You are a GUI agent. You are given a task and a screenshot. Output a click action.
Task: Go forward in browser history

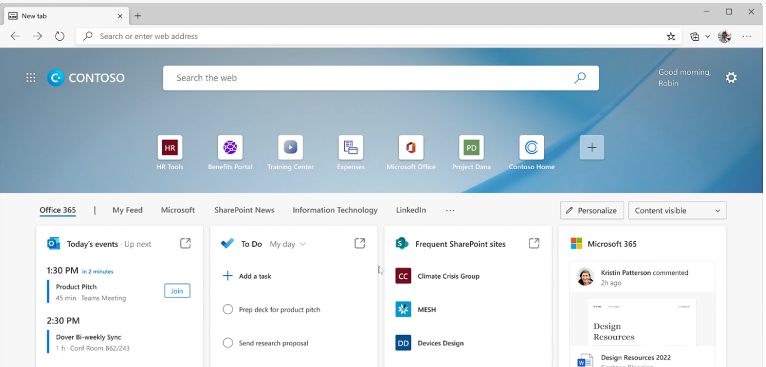point(37,36)
